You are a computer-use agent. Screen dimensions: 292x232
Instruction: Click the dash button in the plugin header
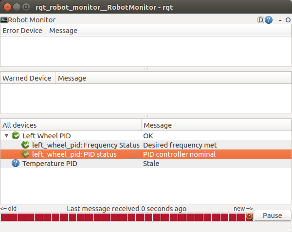(280, 20)
